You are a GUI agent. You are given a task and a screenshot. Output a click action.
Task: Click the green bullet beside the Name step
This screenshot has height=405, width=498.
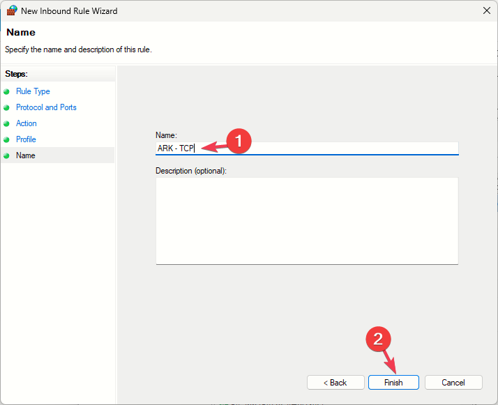7,155
